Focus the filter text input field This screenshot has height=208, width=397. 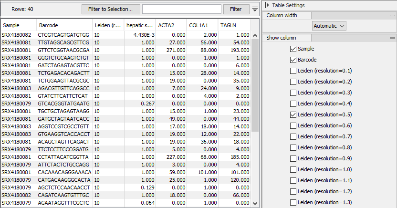181,9
